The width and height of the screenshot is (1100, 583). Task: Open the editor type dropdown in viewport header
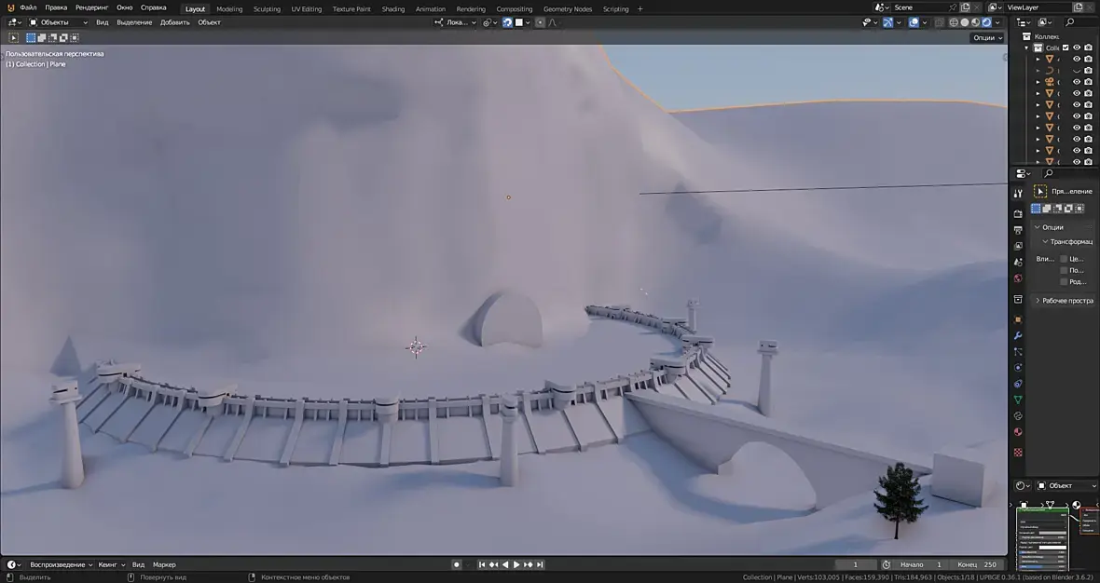[x=14, y=22]
